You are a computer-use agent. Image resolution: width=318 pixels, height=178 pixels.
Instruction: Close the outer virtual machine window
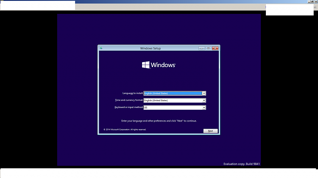316,2
